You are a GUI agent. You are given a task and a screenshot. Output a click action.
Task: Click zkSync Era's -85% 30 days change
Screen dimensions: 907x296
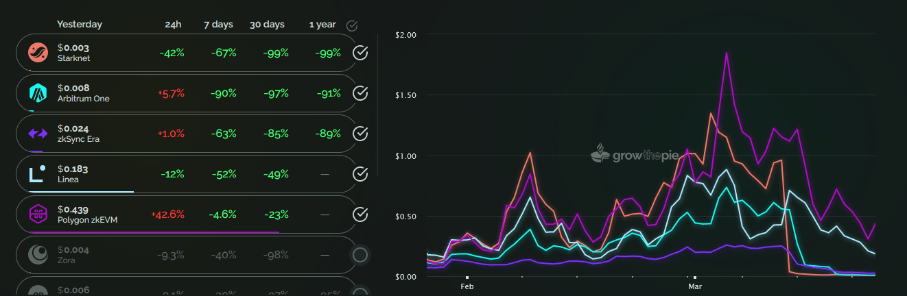tap(276, 134)
